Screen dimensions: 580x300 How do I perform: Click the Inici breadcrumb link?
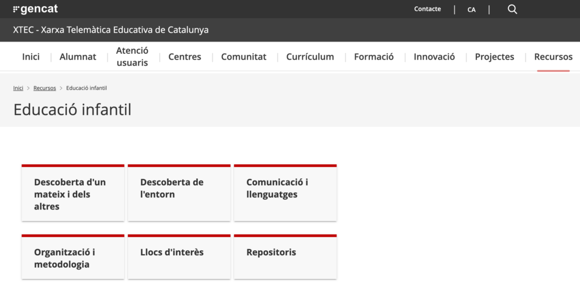pyautogui.click(x=18, y=88)
